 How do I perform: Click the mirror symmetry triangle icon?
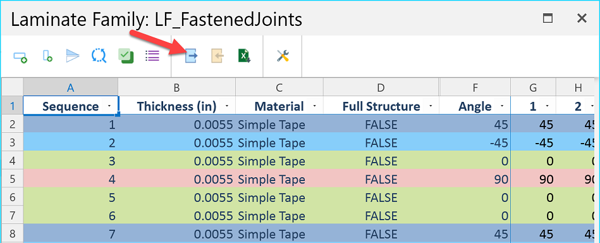(x=72, y=56)
